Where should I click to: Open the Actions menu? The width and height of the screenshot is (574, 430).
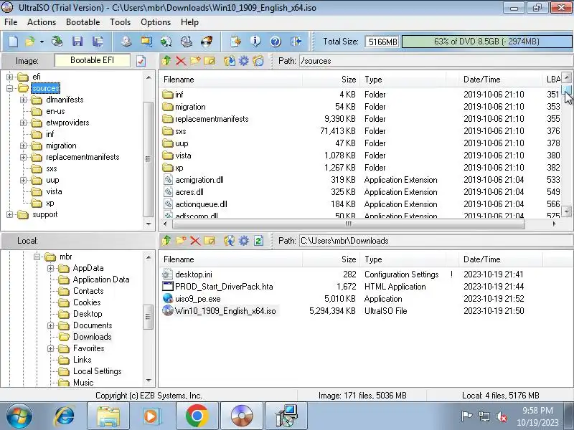[x=42, y=22]
